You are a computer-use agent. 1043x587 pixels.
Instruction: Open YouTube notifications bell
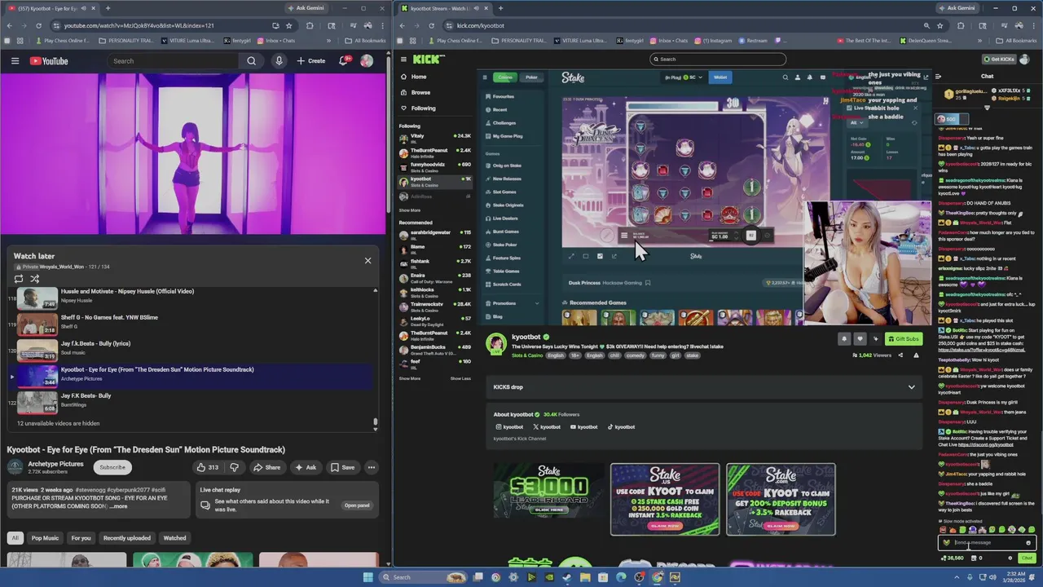[x=344, y=61]
